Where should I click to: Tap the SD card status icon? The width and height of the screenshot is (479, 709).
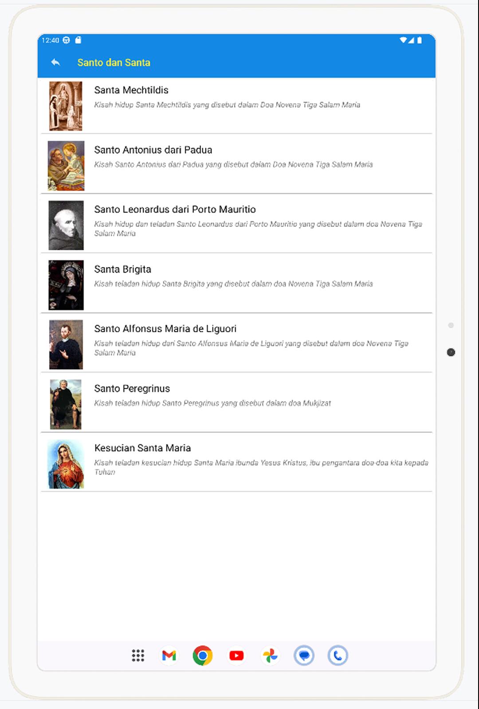pos(78,40)
